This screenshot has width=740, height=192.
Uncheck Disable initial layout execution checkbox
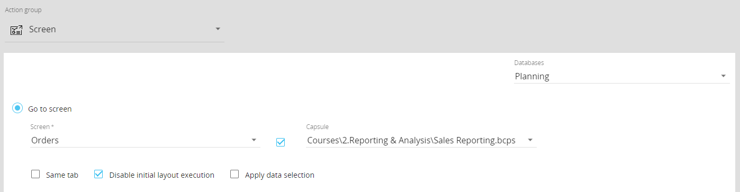tap(98, 174)
